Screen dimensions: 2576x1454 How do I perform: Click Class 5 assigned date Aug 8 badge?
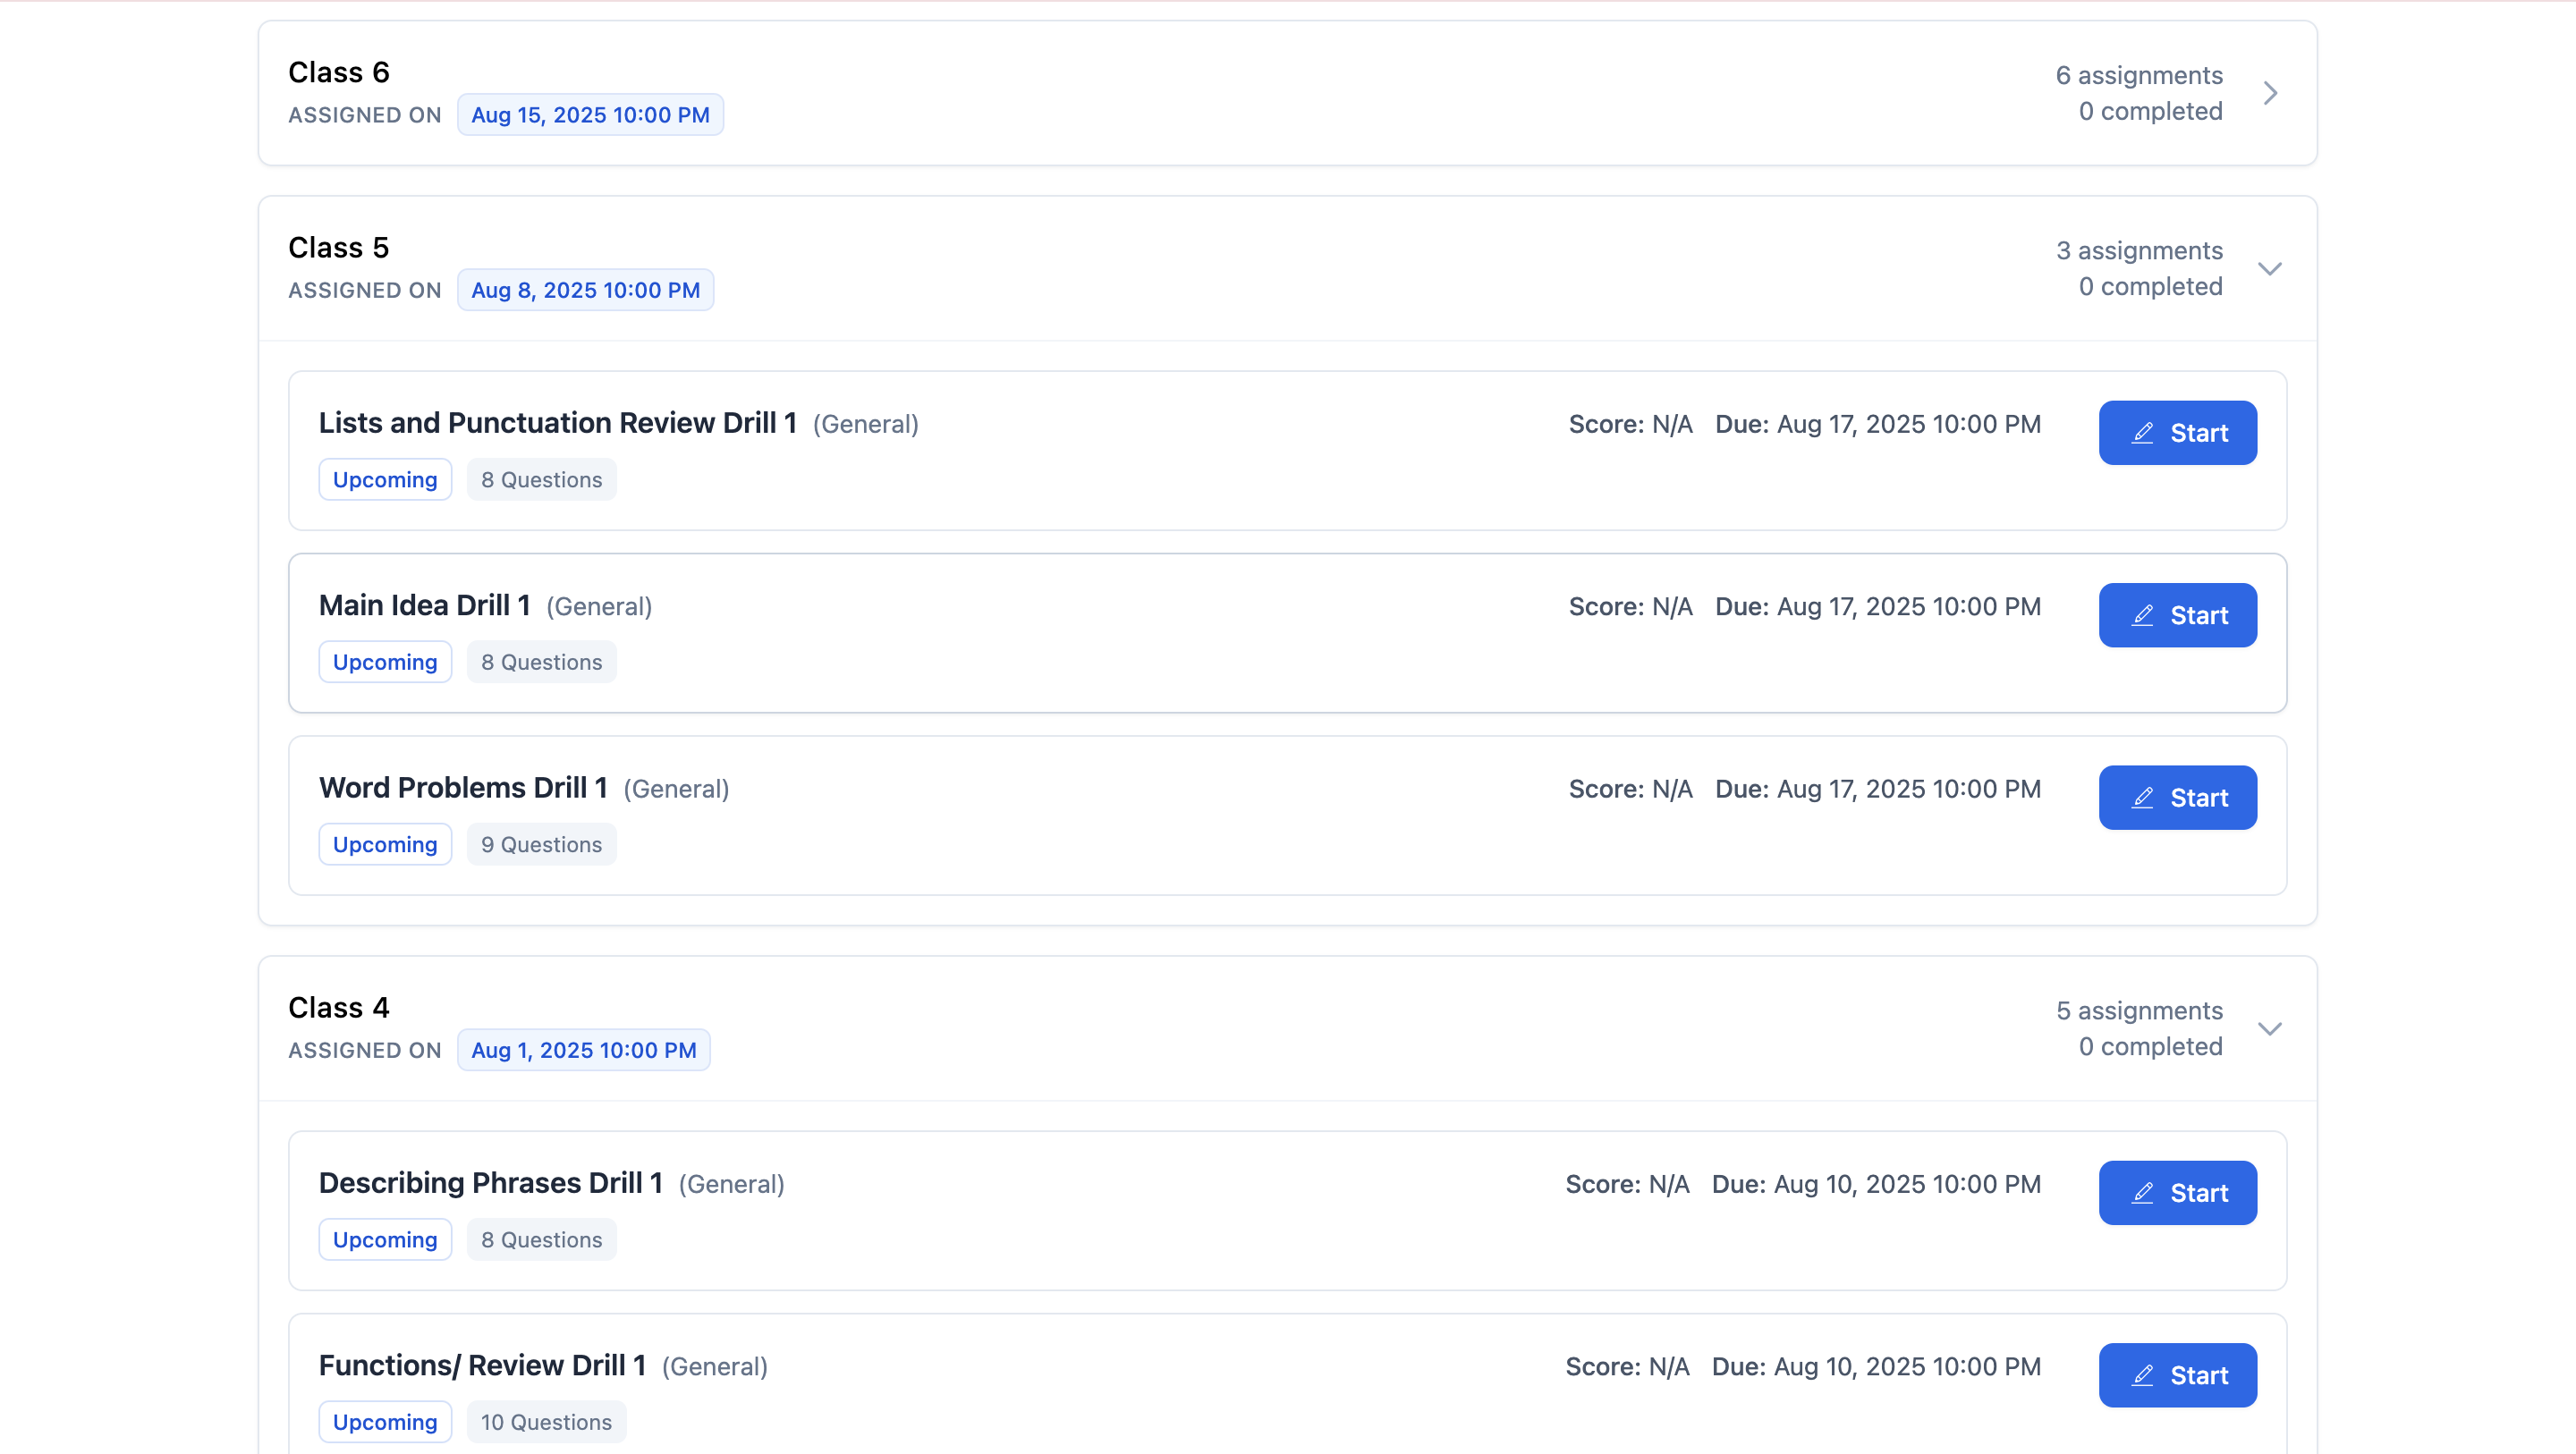coord(585,290)
